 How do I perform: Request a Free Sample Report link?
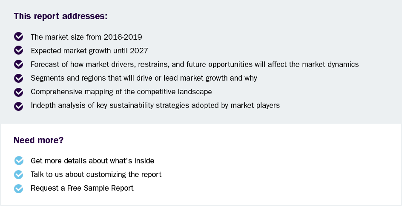click(82, 188)
